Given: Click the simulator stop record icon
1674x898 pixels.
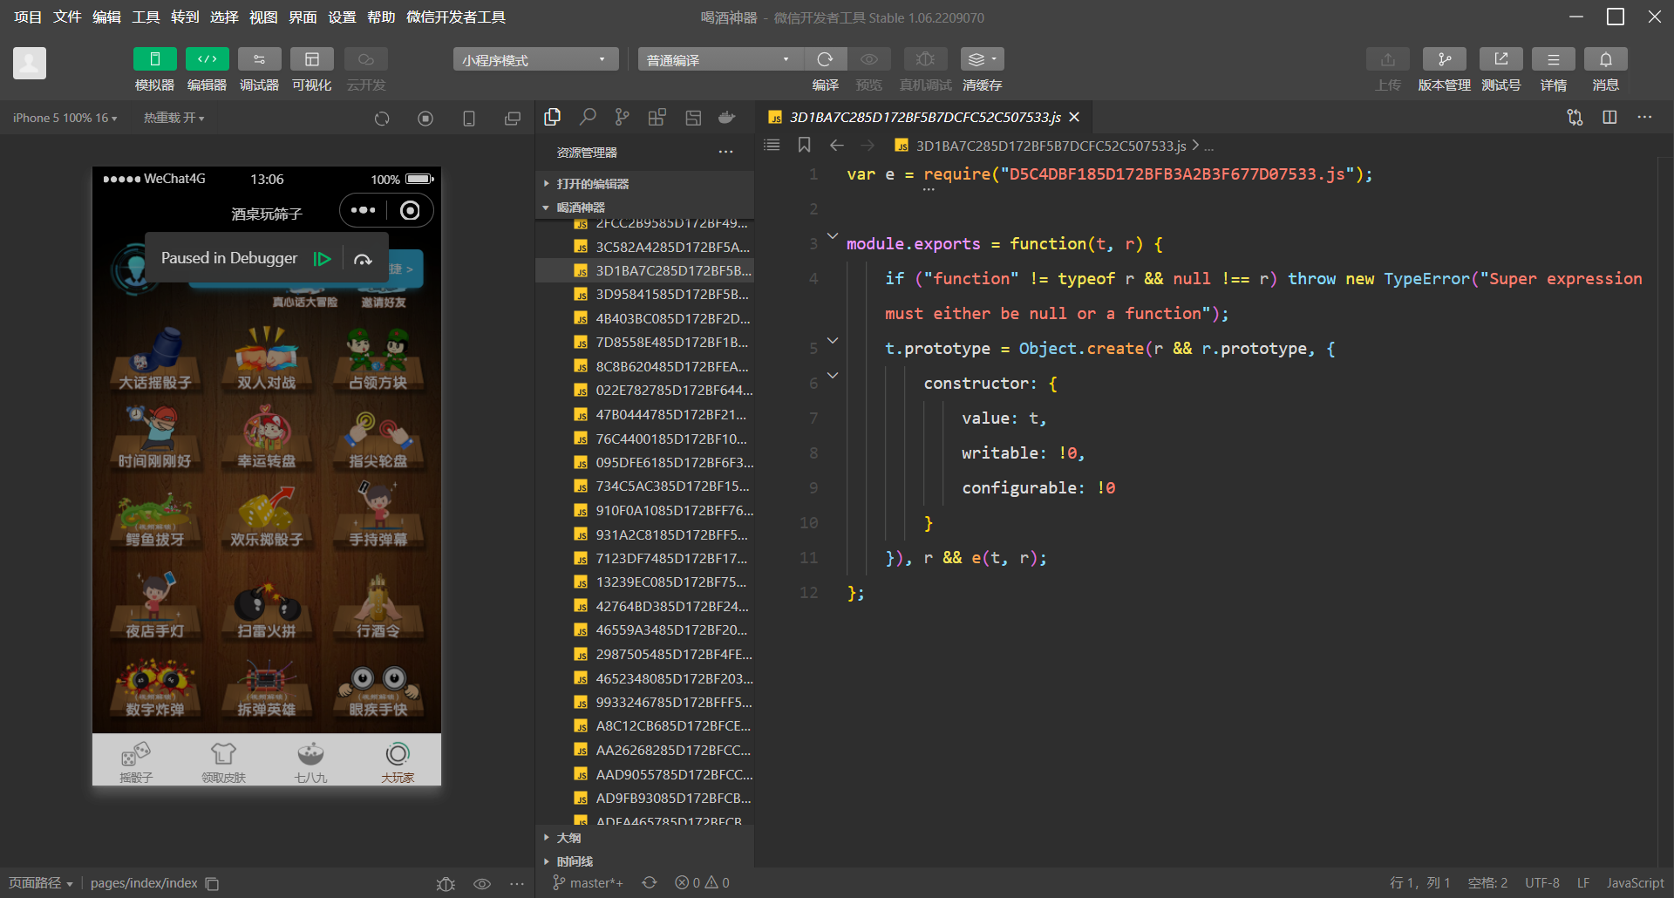Looking at the screenshot, I should [x=425, y=119].
